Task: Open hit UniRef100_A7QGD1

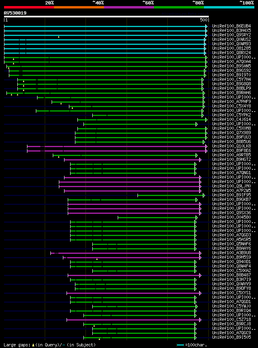Action: pyautogui.click(x=231, y=302)
